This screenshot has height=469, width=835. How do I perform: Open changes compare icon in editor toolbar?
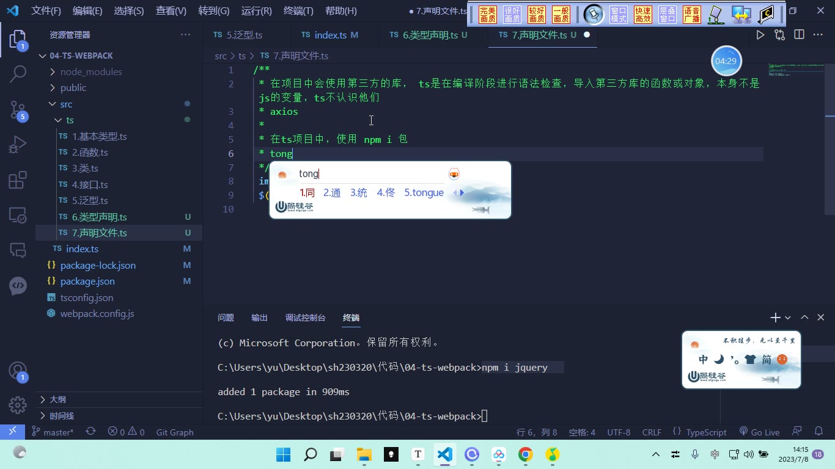779,35
